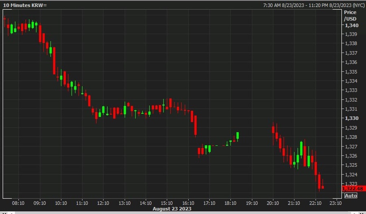Click the 19:10 time axis label

pos(252,203)
